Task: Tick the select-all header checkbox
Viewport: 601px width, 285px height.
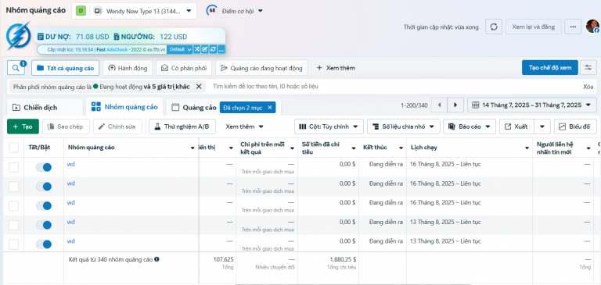Action: [x=14, y=148]
